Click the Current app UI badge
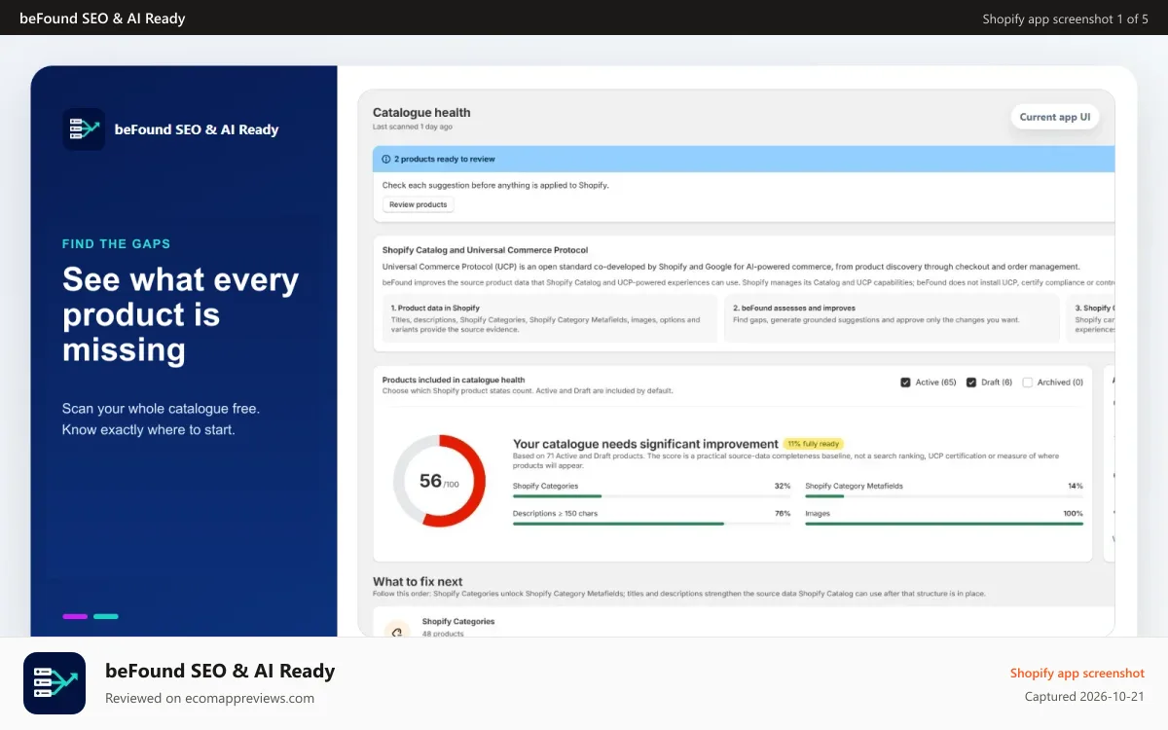 click(1055, 117)
